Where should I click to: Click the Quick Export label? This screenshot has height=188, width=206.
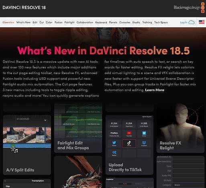point(147,117)
